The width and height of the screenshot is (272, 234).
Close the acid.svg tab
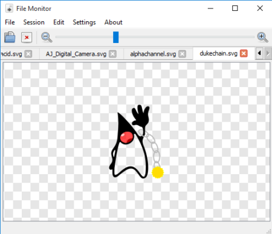(x=28, y=54)
